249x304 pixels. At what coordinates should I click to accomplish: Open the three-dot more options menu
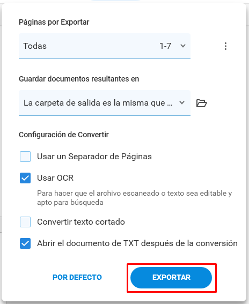coord(225,46)
